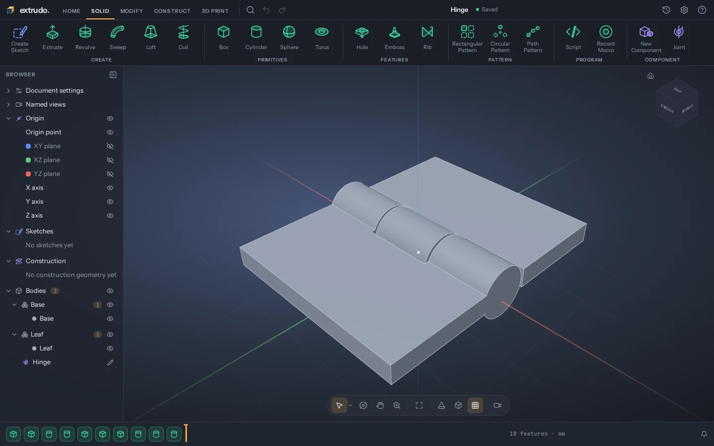Activate the Extrude tool
The image size is (714, 446).
53,39
